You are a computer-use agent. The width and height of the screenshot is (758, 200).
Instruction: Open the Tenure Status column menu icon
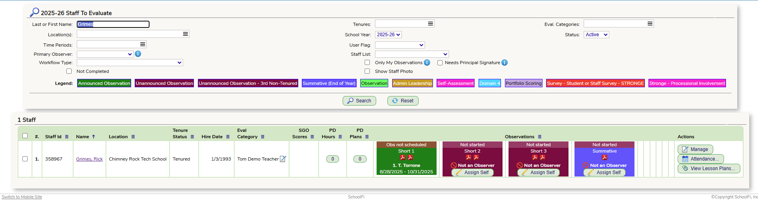pos(192,137)
